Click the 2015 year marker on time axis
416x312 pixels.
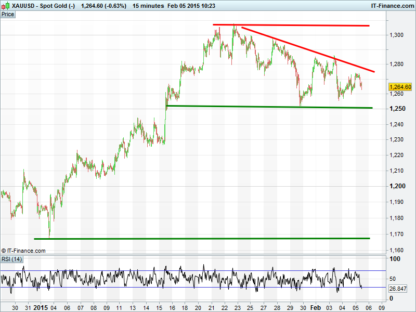tap(40, 307)
